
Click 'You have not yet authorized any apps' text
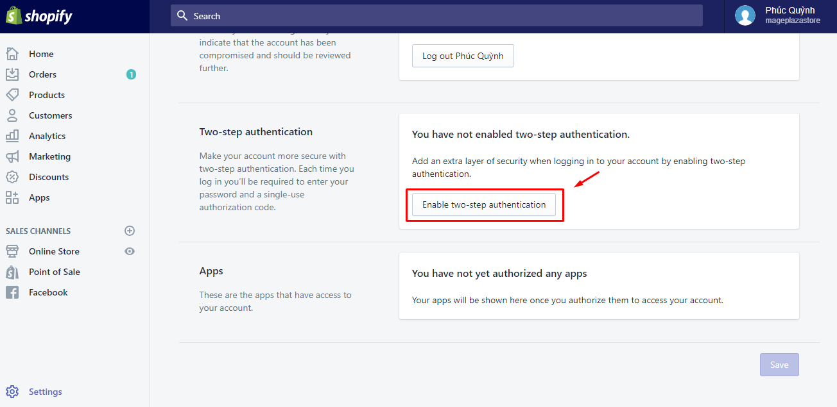coord(499,273)
